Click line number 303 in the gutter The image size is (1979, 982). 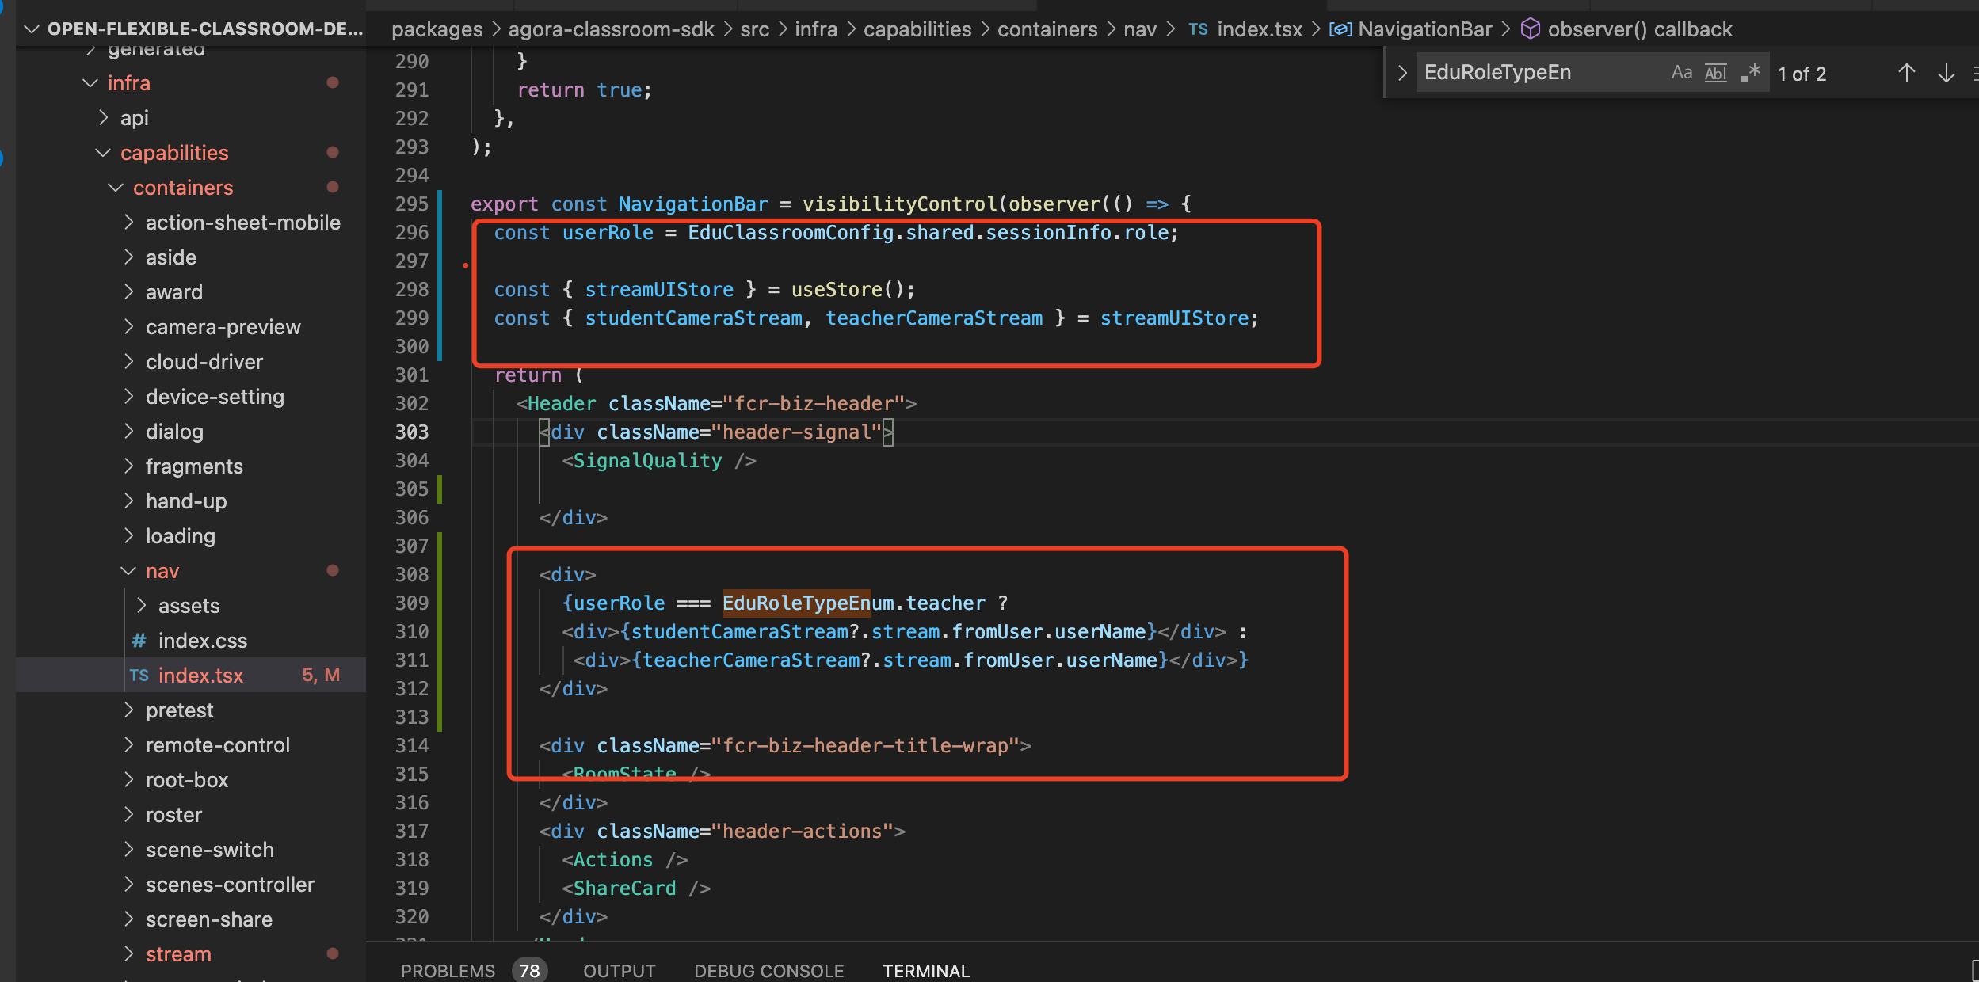[x=412, y=432]
